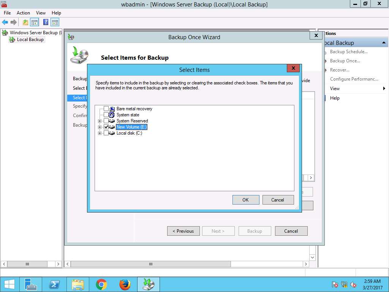Open Firefox from the taskbar
The width and height of the screenshot is (389, 292).
(125, 284)
